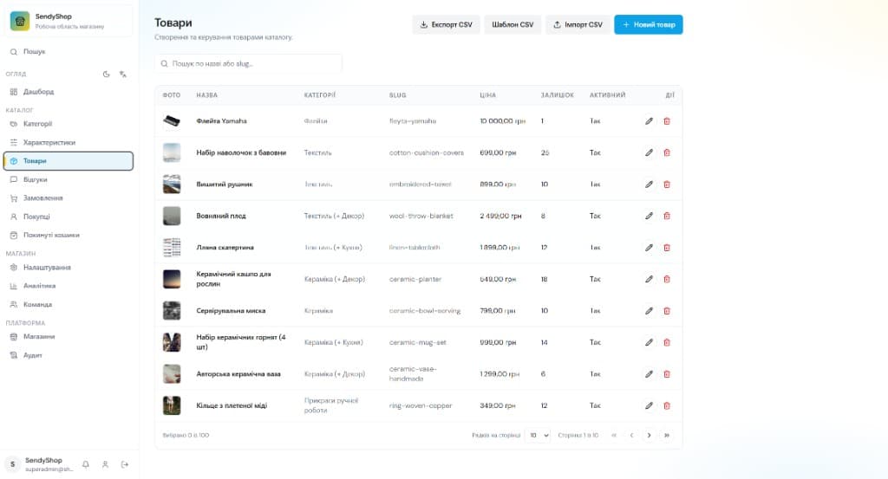Toggle dark mode moon icon
Screen dimensions: 888x479
point(106,74)
